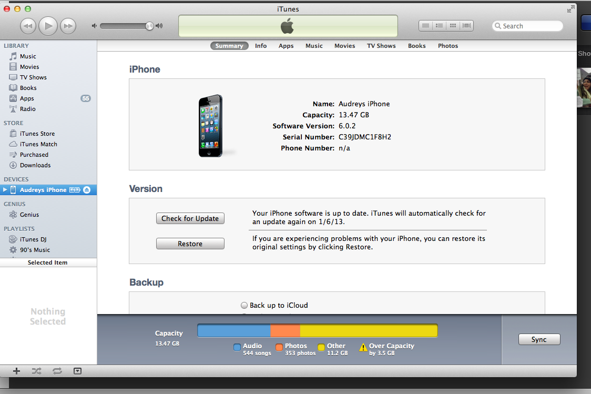Image resolution: width=591 pixels, height=394 pixels.
Task: Click the play button
Action: tap(48, 26)
